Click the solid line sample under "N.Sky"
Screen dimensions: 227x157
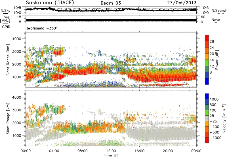[5, 14]
